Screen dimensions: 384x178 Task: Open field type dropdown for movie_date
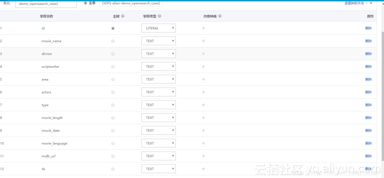pos(159,130)
